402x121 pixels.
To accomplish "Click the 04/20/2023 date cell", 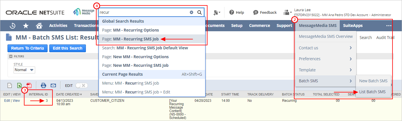I will [203, 101].
